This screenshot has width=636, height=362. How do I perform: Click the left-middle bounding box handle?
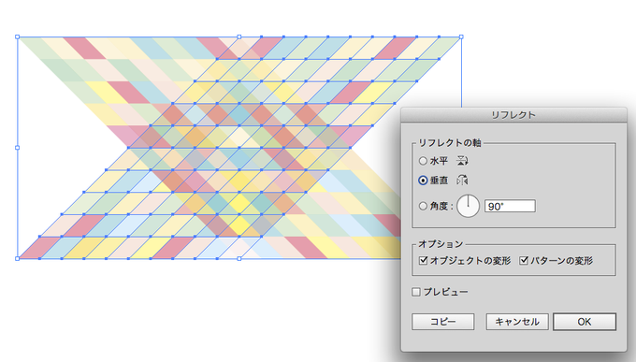pos(18,148)
